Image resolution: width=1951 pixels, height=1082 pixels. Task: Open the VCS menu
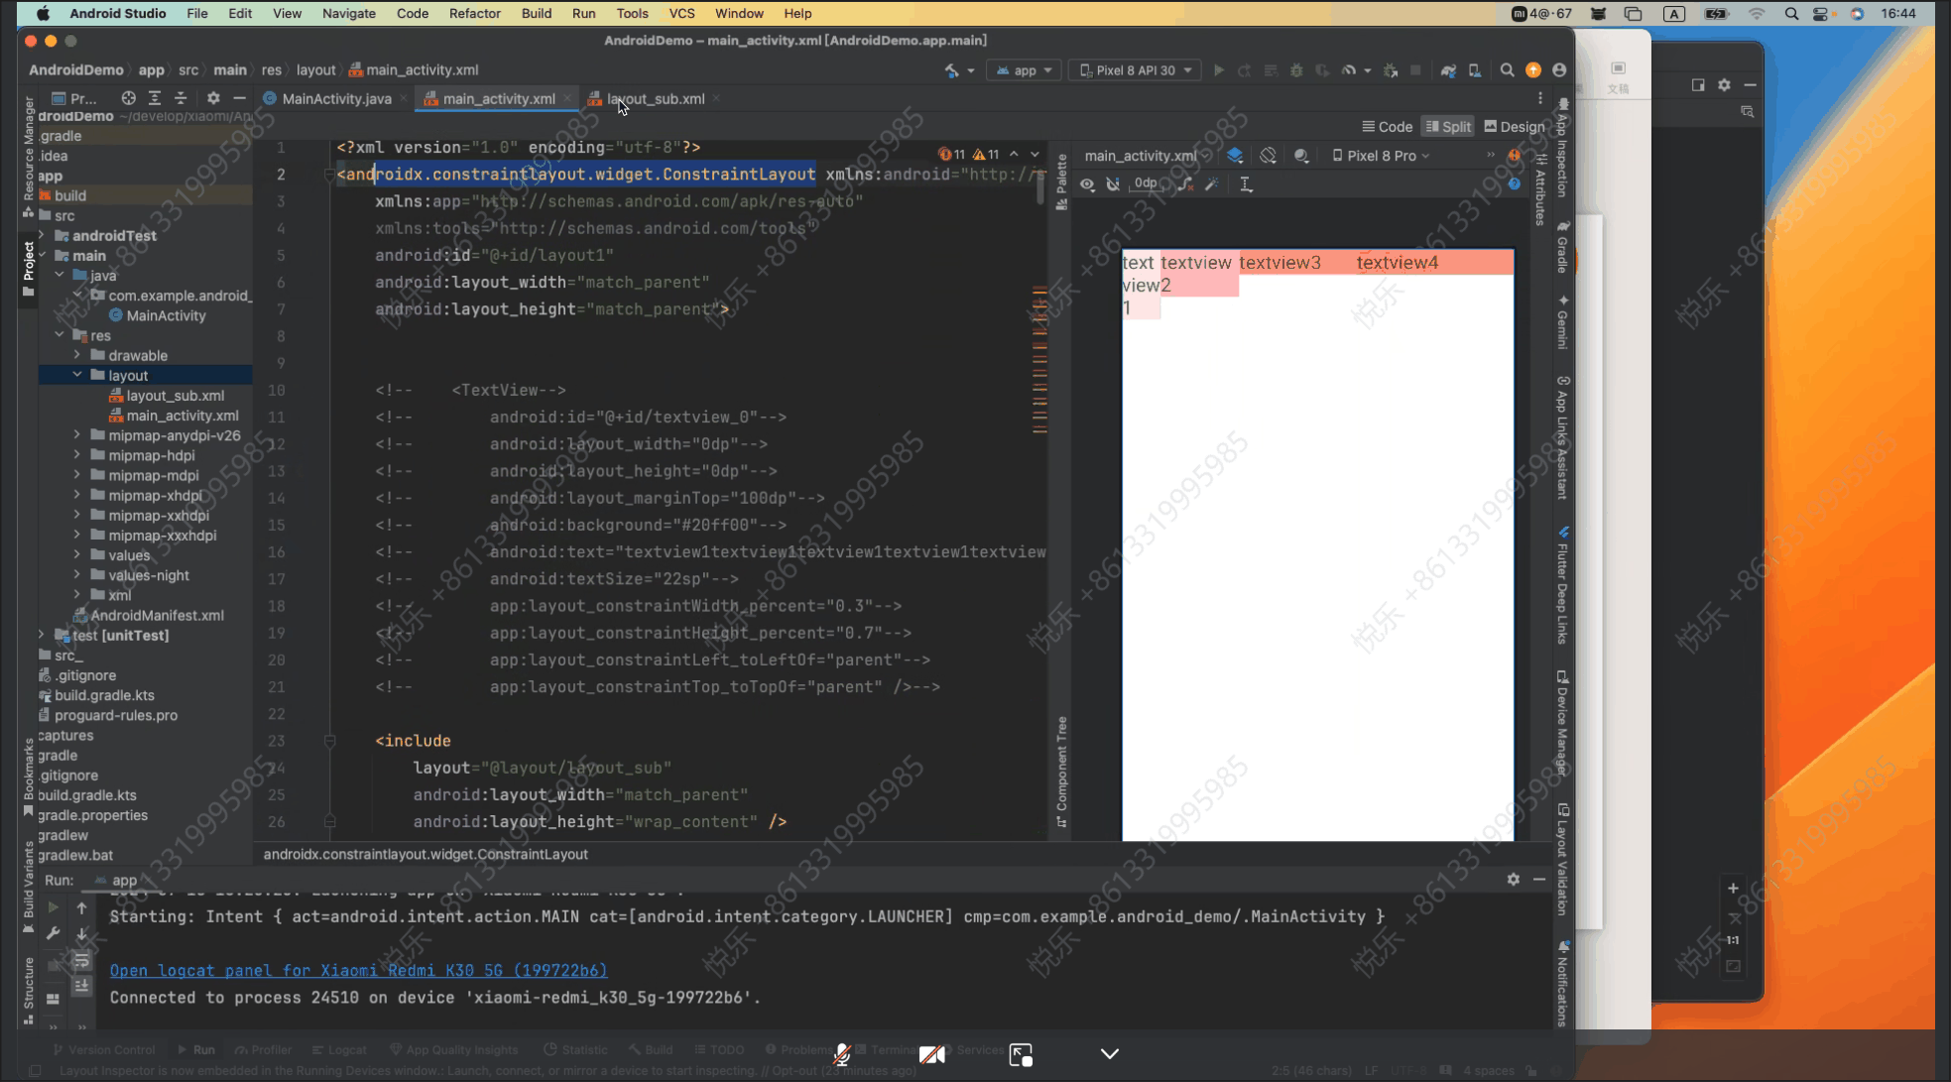[x=681, y=13]
